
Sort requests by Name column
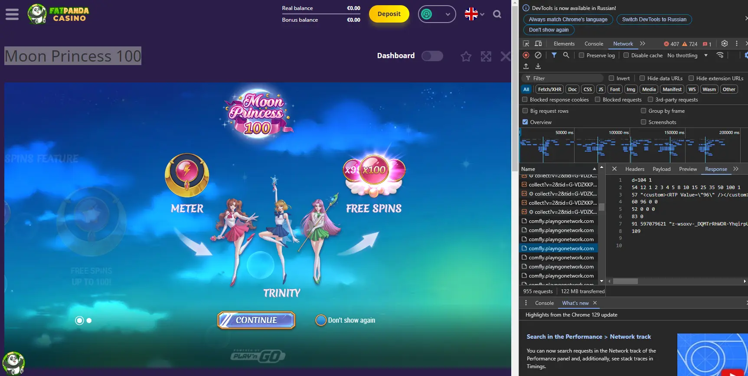pos(559,169)
